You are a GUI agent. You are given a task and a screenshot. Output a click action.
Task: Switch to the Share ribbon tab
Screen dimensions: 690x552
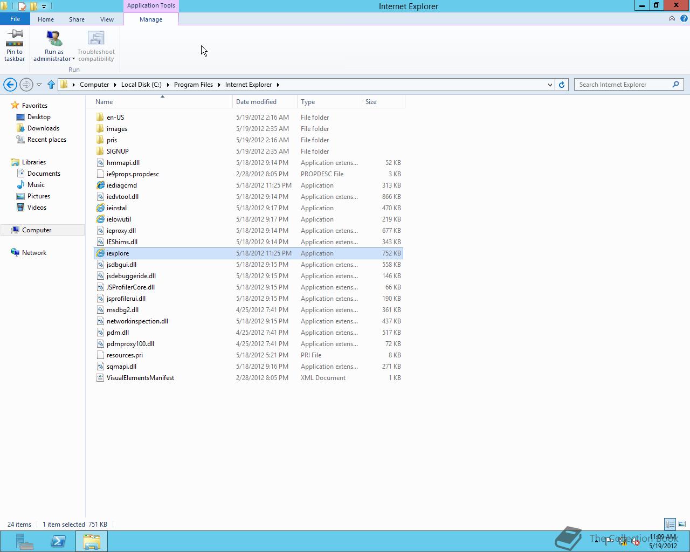77,19
